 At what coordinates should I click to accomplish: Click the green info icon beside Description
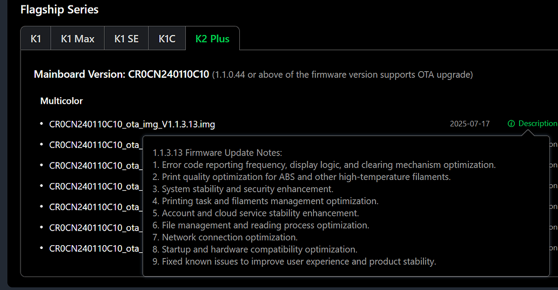coord(511,124)
